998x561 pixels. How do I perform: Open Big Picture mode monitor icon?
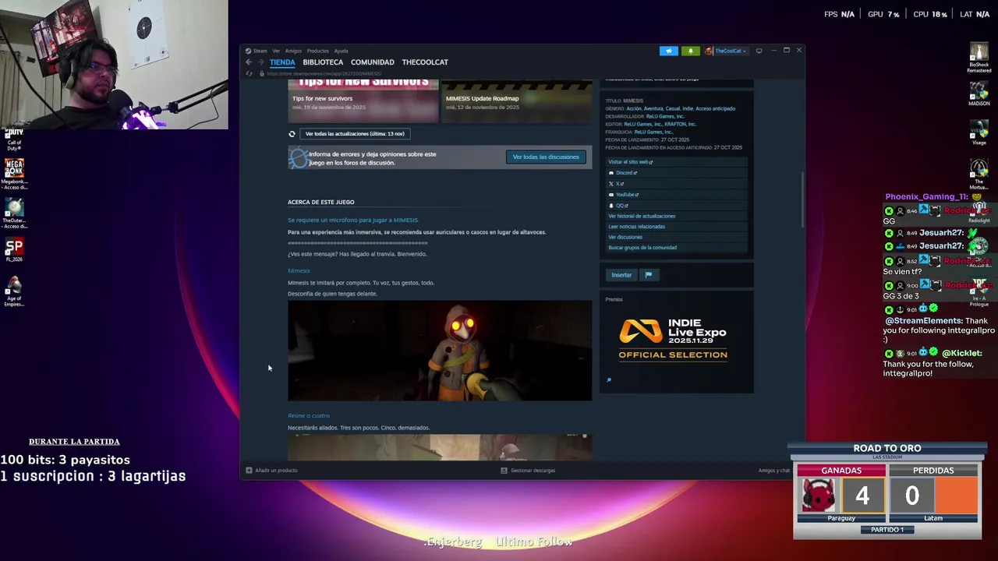click(x=759, y=51)
